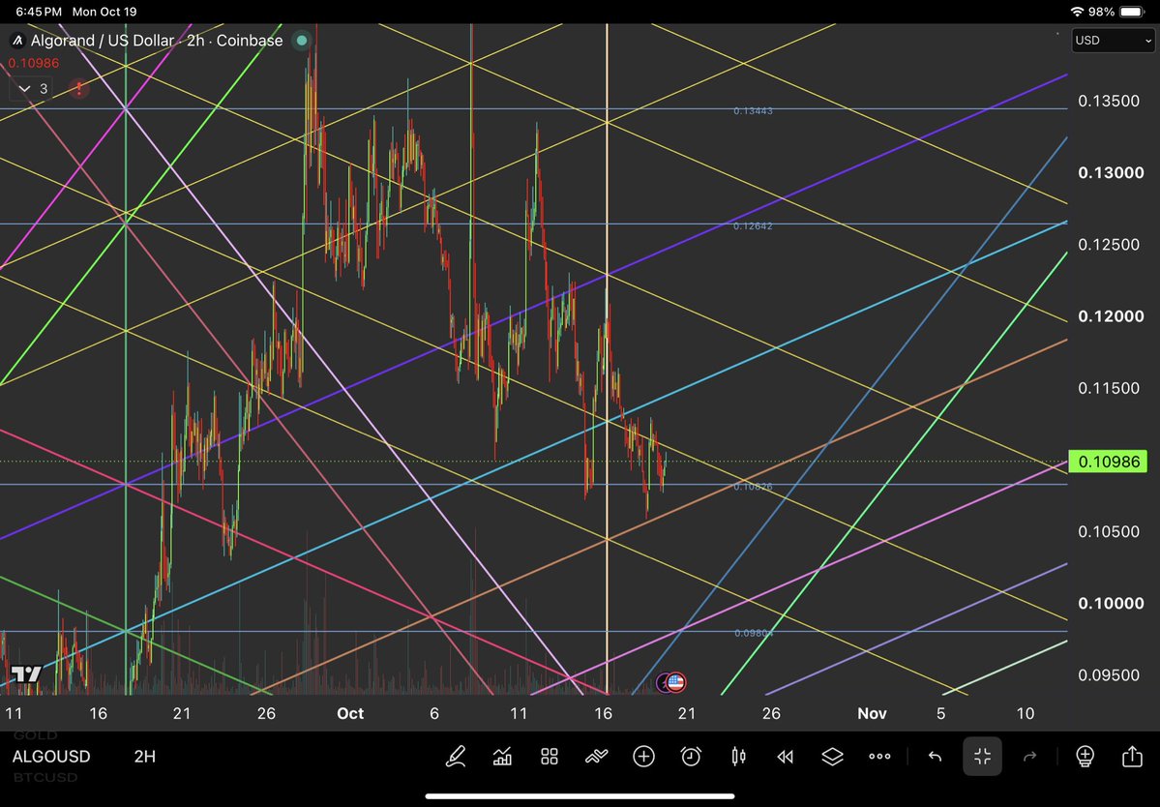Screen dimensions: 1160x807
Task: Tap the Algorand symbol logo icon
Action: tap(17, 41)
